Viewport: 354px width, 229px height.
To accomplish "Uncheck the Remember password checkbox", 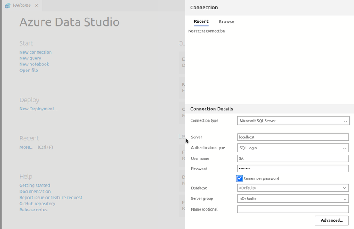I will coord(239,178).
